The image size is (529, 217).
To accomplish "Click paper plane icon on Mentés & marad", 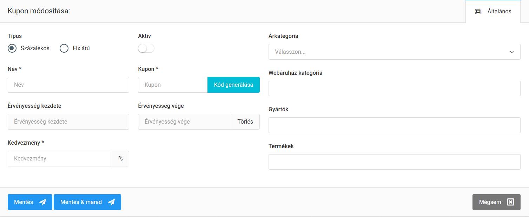I will pyautogui.click(x=111, y=202).
